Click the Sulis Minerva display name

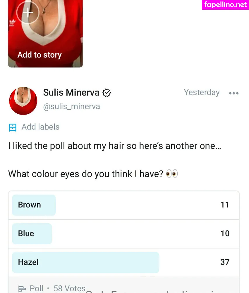point(71,93)
